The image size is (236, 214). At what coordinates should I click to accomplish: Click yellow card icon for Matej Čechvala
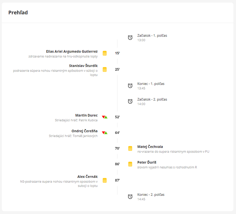pyautogui.click(x=130, y=148)
